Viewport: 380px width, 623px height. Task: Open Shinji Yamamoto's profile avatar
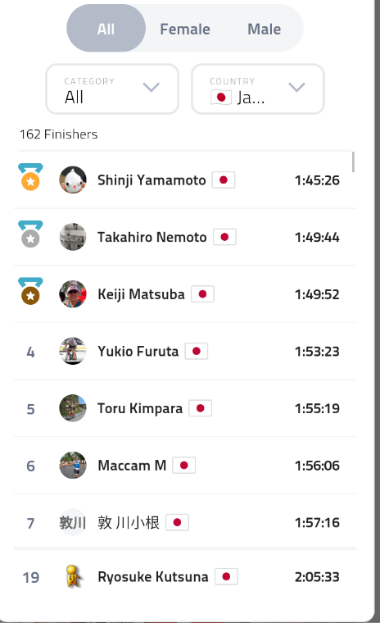[x=73, y=180]
